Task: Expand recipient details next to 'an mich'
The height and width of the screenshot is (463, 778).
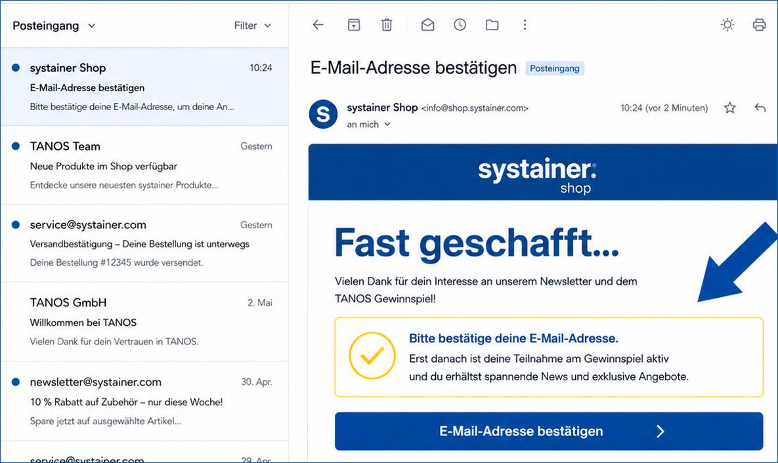Action: click(x=387, y=125)
